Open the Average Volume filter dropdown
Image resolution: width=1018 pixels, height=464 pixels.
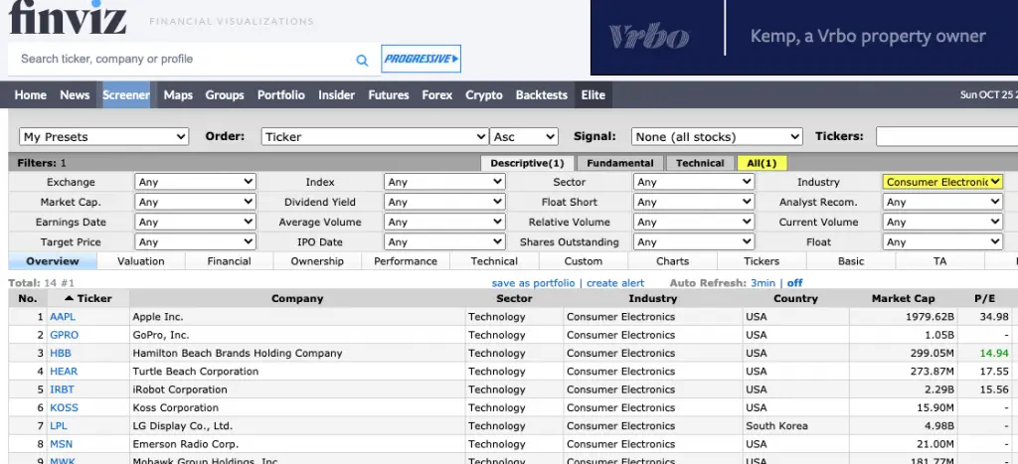[444, 222]
